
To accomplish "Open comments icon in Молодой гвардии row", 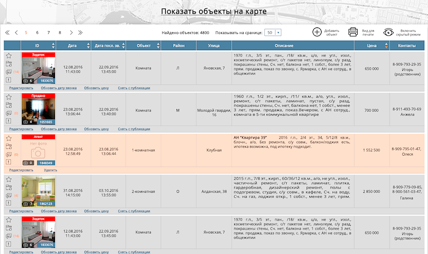I will point(9,113).
